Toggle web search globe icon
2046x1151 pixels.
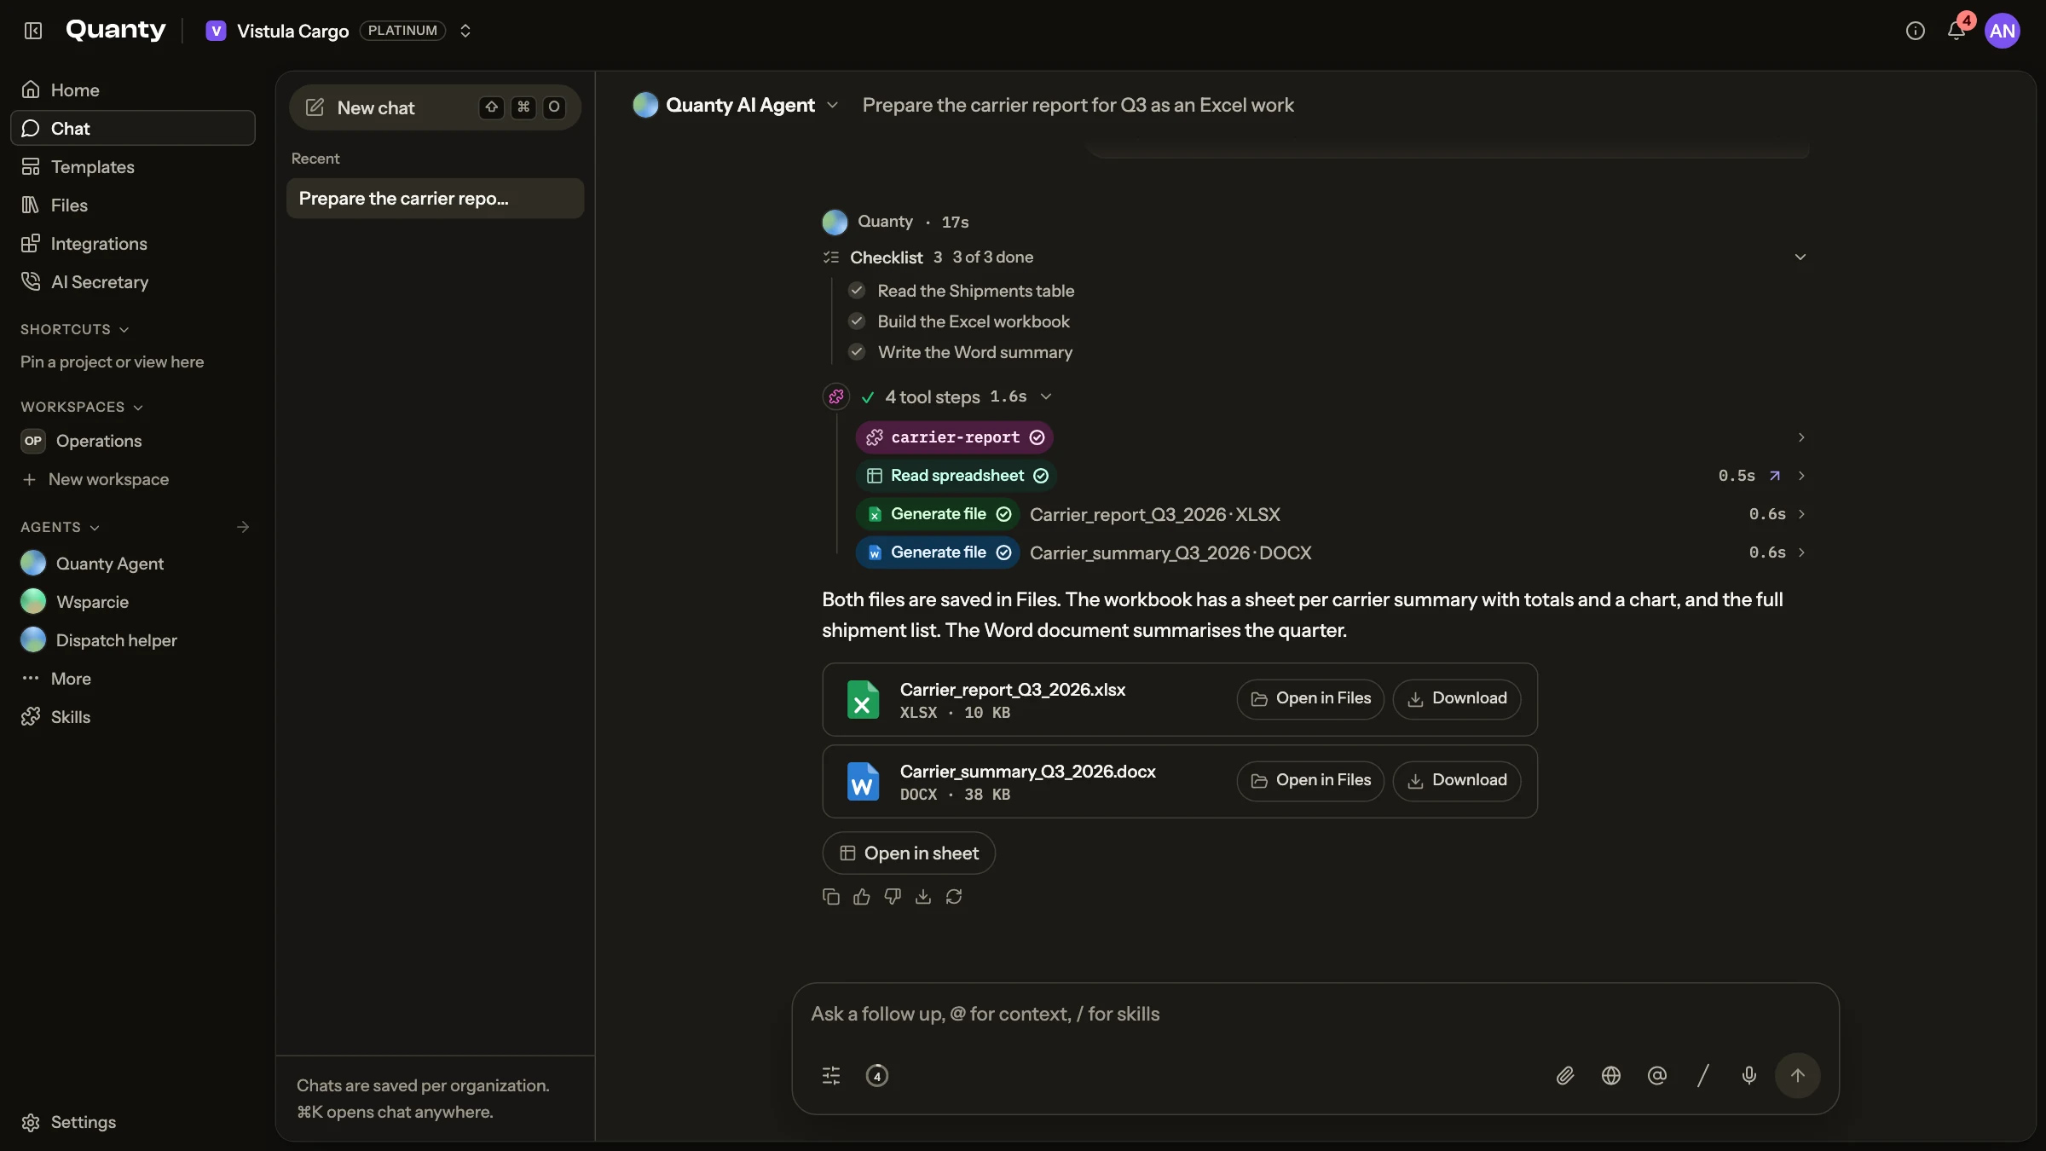tap(1611, 1076)
